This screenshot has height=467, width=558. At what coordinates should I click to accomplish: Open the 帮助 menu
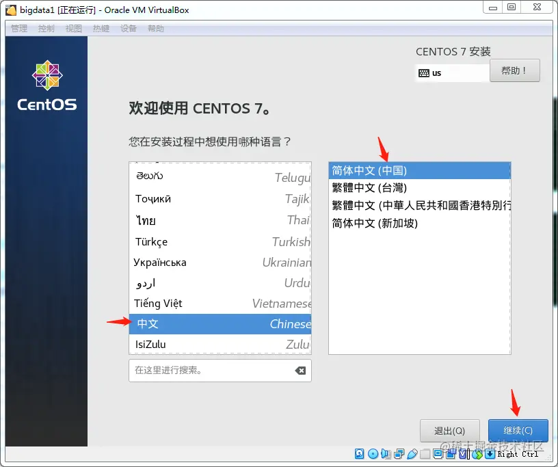tap(156, 29)
